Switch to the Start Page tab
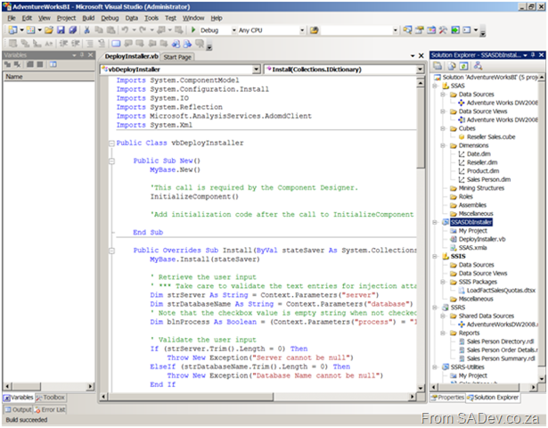This screenshot has width=548, height=428. (177, 57)
